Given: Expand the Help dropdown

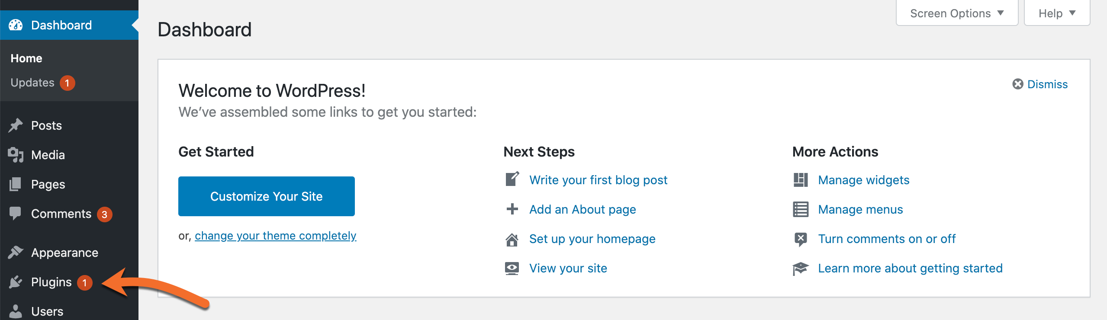Looking at the screenshot, I should point(1056,13).
